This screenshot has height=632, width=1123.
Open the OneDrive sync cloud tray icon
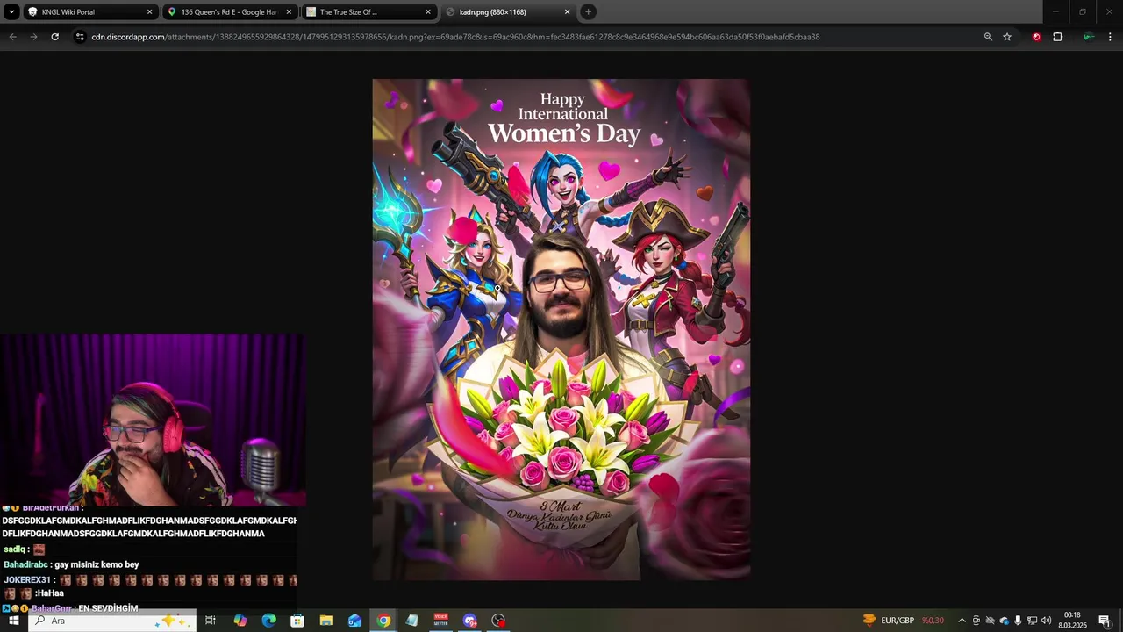(1004, 621)
